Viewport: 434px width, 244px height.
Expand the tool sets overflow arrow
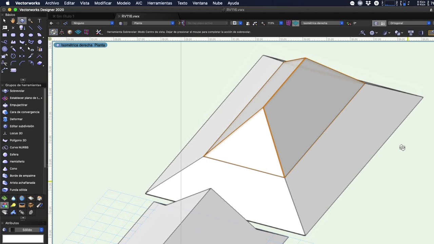(23, 218)
